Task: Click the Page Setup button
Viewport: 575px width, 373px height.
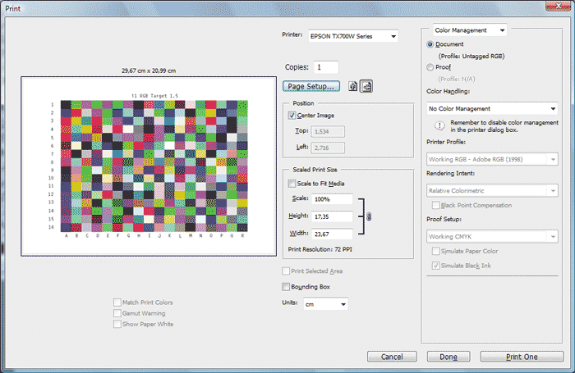Action: point(310,85)
